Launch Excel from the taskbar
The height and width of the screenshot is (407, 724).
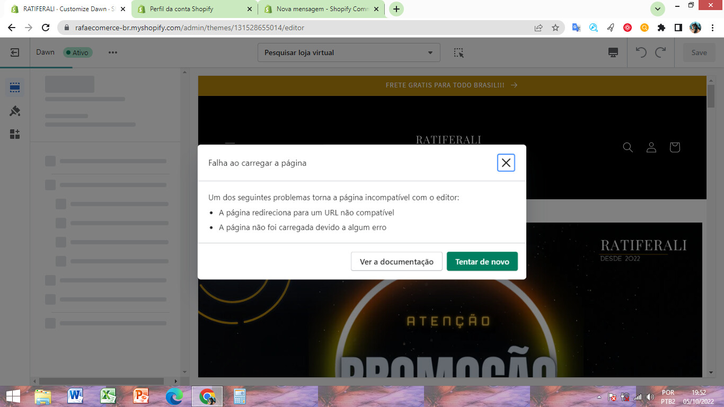click(109, 396)
